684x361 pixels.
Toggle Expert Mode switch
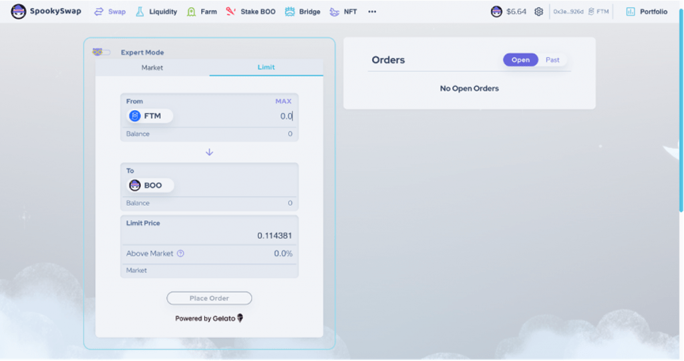point(102,52)
